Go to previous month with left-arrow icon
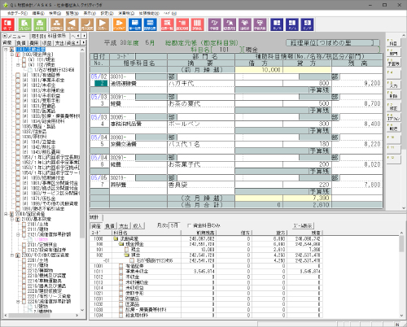This screenshot has width=407, height=327. (72, 24)
